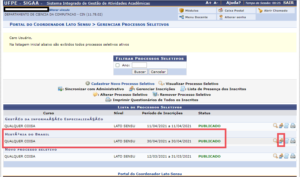This screenshot has width=300, height=177.
Task: Open attendance list icon for Gestão da informação
Action: coord(287,126)
